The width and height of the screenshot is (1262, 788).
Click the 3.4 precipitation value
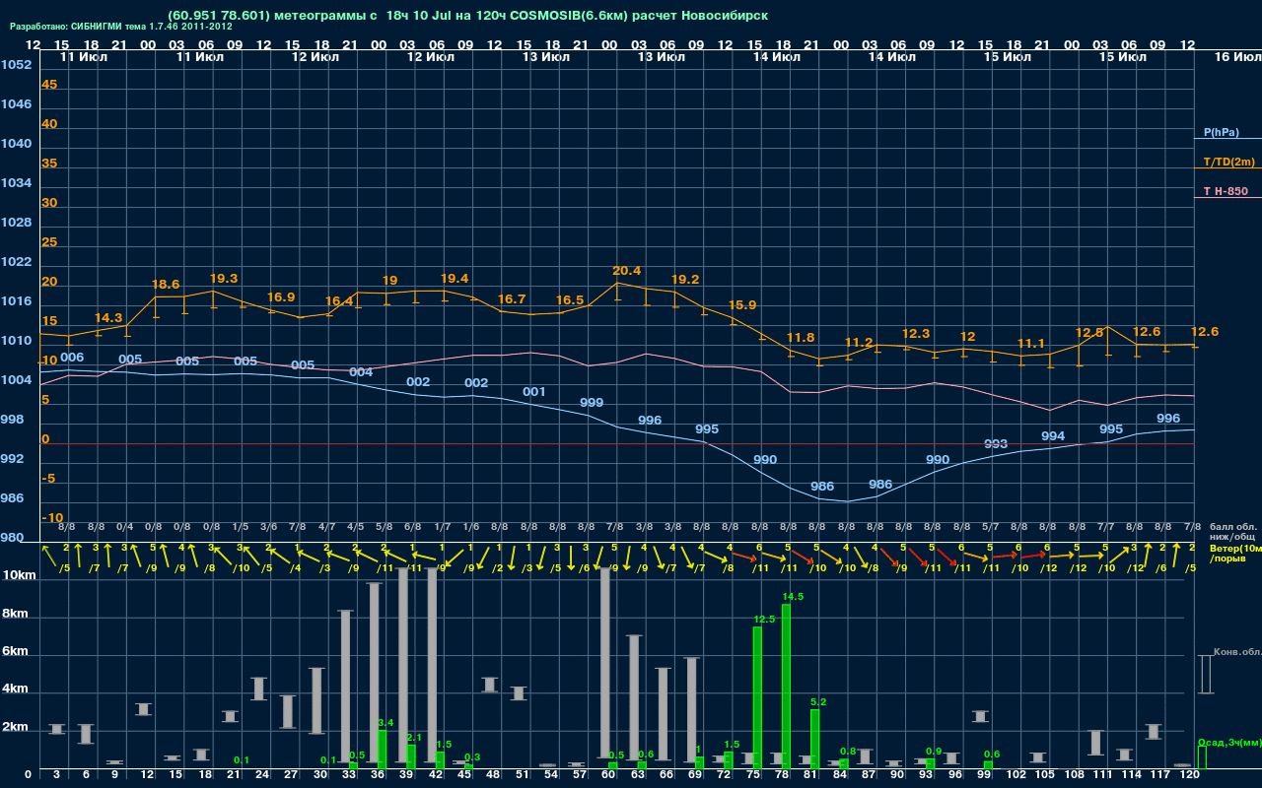tap(386, 723)
